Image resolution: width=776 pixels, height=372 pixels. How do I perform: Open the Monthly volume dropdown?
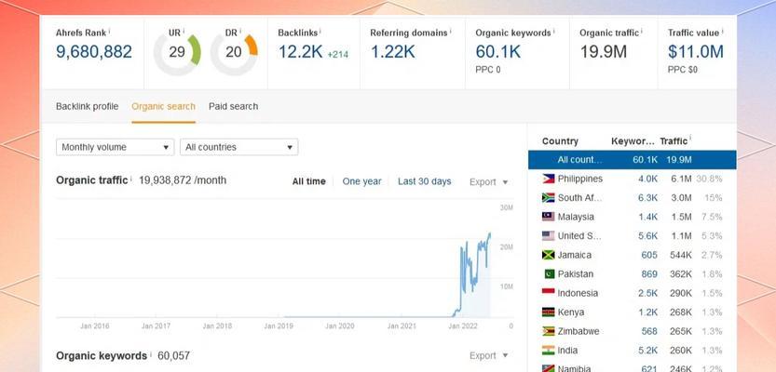[116, 147]
